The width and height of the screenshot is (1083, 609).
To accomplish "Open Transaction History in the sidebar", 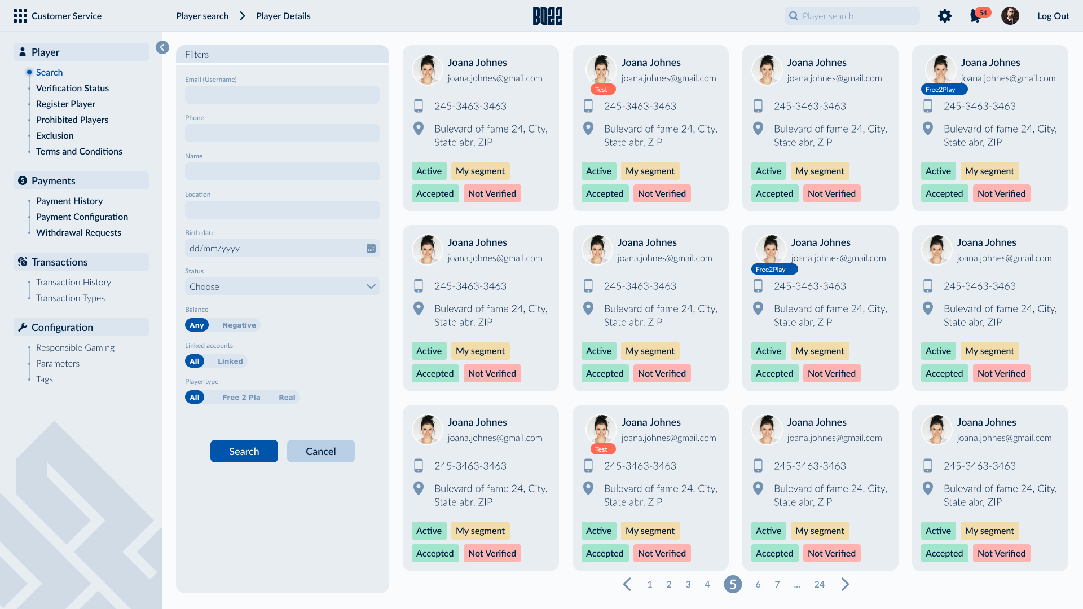I will pyautogui.click(x=73, y=282).
